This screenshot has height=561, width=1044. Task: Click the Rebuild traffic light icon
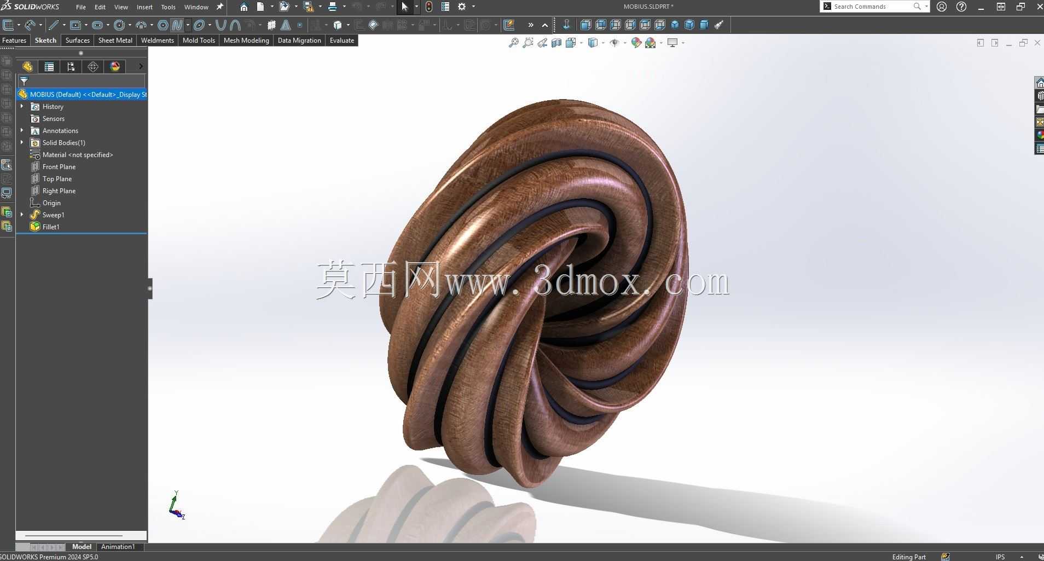pyautogui.click(x=429, y=7)
